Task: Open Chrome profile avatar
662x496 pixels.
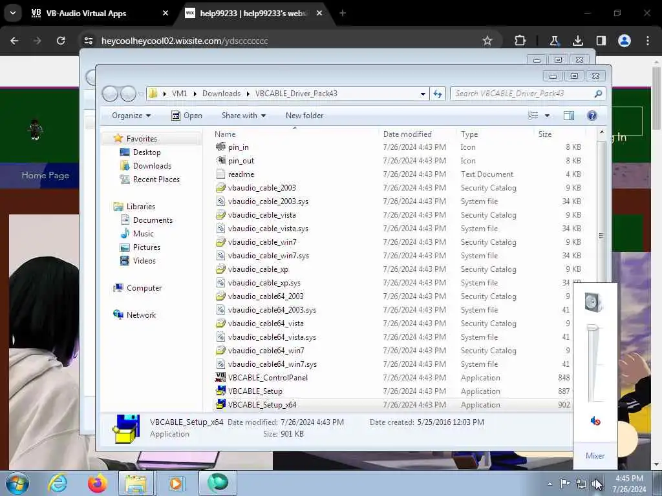Action: 624,41
